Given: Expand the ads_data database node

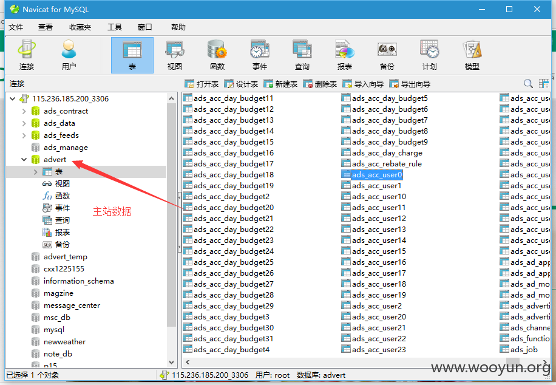Looking at the screenshot, I should pos(24,123).
